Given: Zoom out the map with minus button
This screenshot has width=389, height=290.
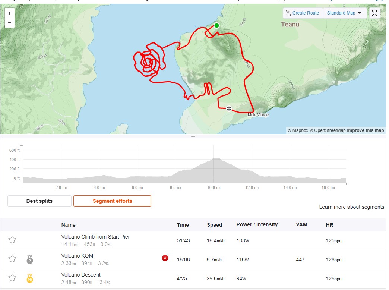Looking at the screenshot, I should coord(10,23).
